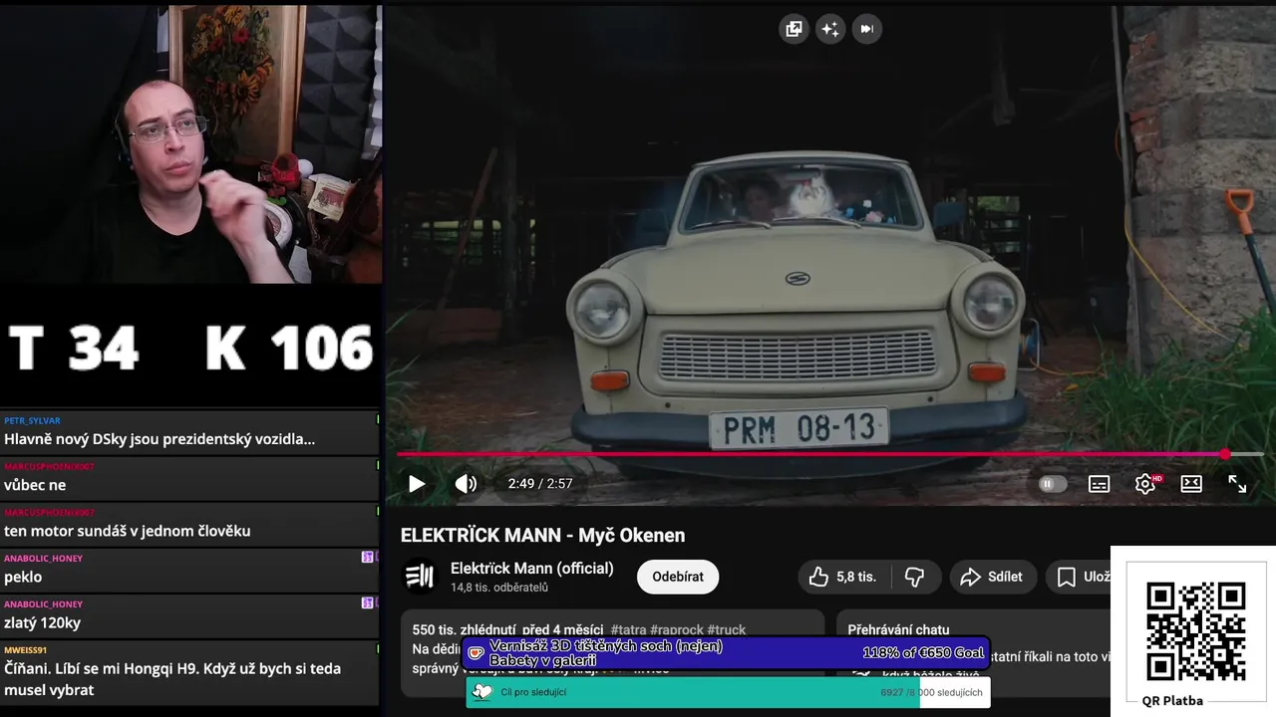
Task: Switch to theater mode icon
Action: (1191, 484)
